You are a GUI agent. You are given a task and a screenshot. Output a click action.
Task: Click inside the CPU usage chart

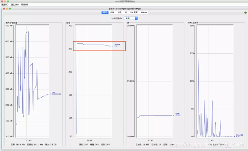[x=215, y=81]
